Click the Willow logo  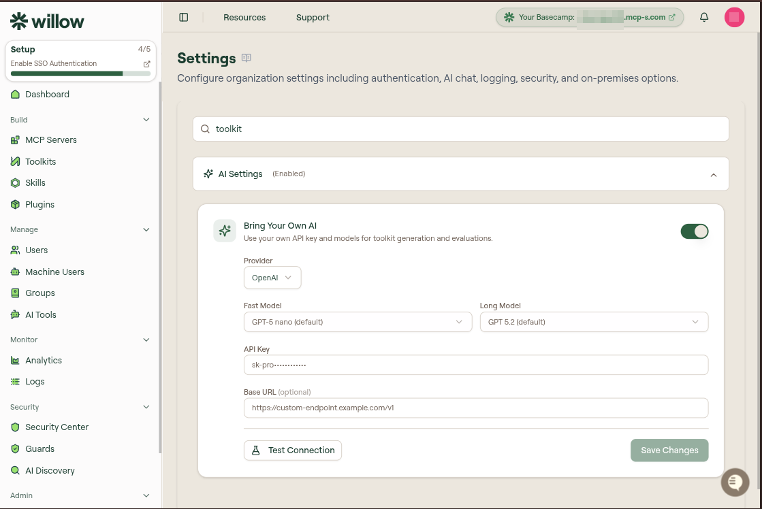point(47,21)
